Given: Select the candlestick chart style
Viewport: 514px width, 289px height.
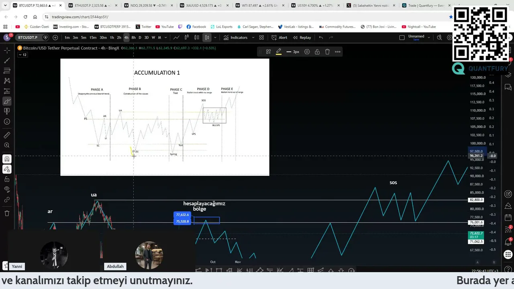Looking at the screenshot, I should pos(207,37).
